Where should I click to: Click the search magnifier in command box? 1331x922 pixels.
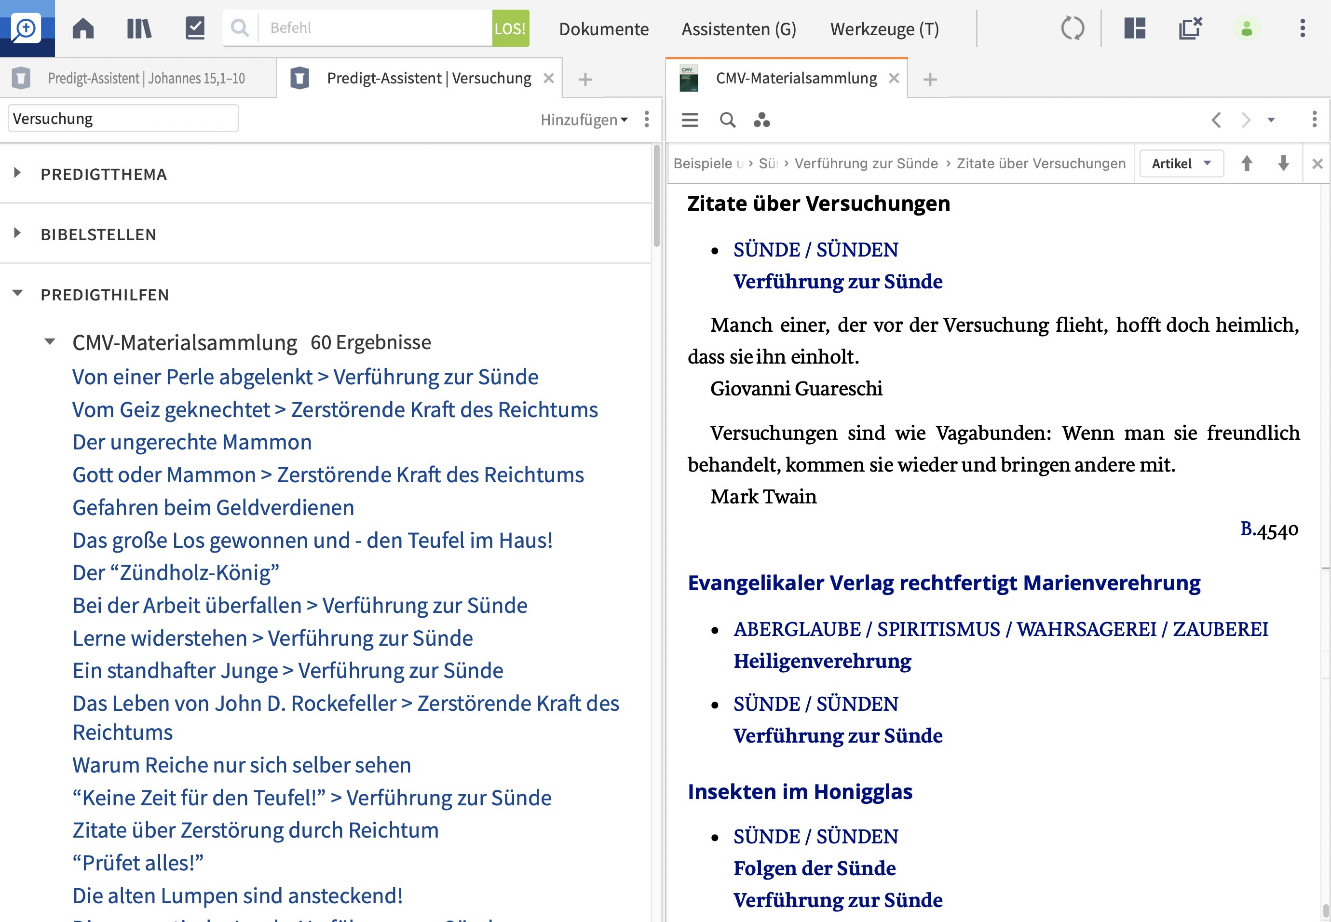point(240,28)
